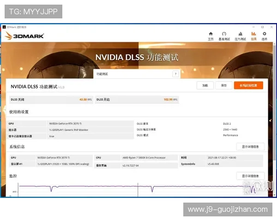Maximize the 3DMark window
The height and width of the screenshot is (221, 277).
point(262,27)
